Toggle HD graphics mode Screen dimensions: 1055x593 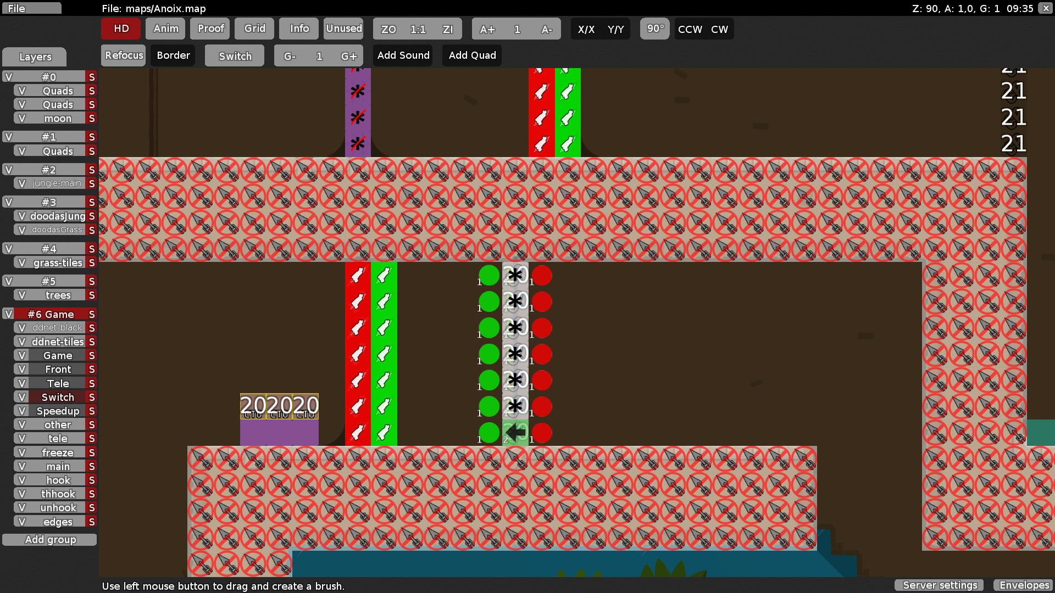click(x=120, y=29)
